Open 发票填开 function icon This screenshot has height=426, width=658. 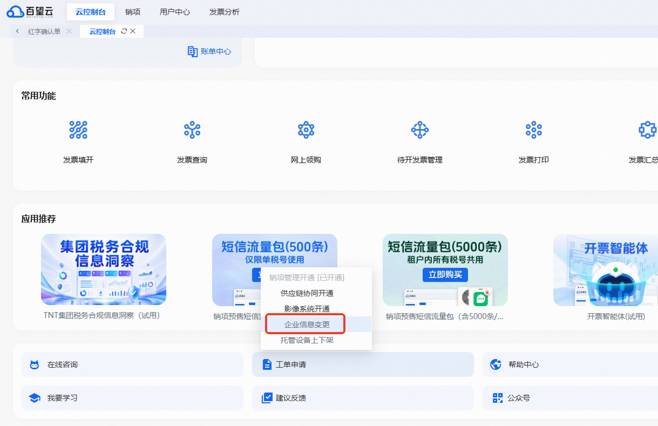pos(78,130)
